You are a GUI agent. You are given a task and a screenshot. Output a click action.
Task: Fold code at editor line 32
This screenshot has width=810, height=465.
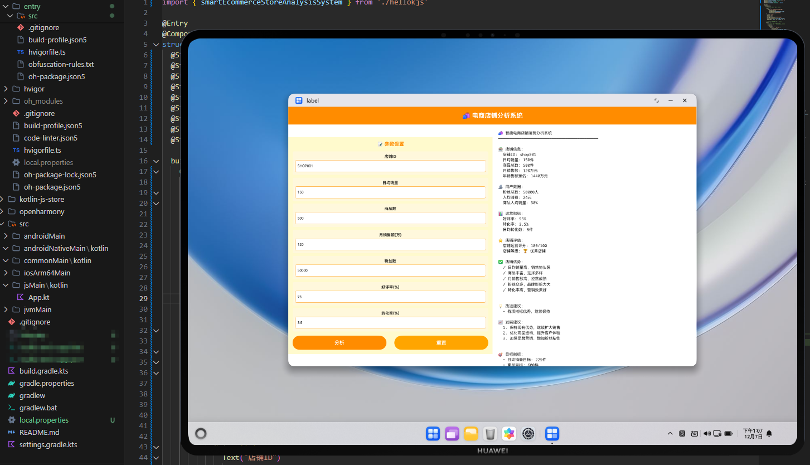156,331
